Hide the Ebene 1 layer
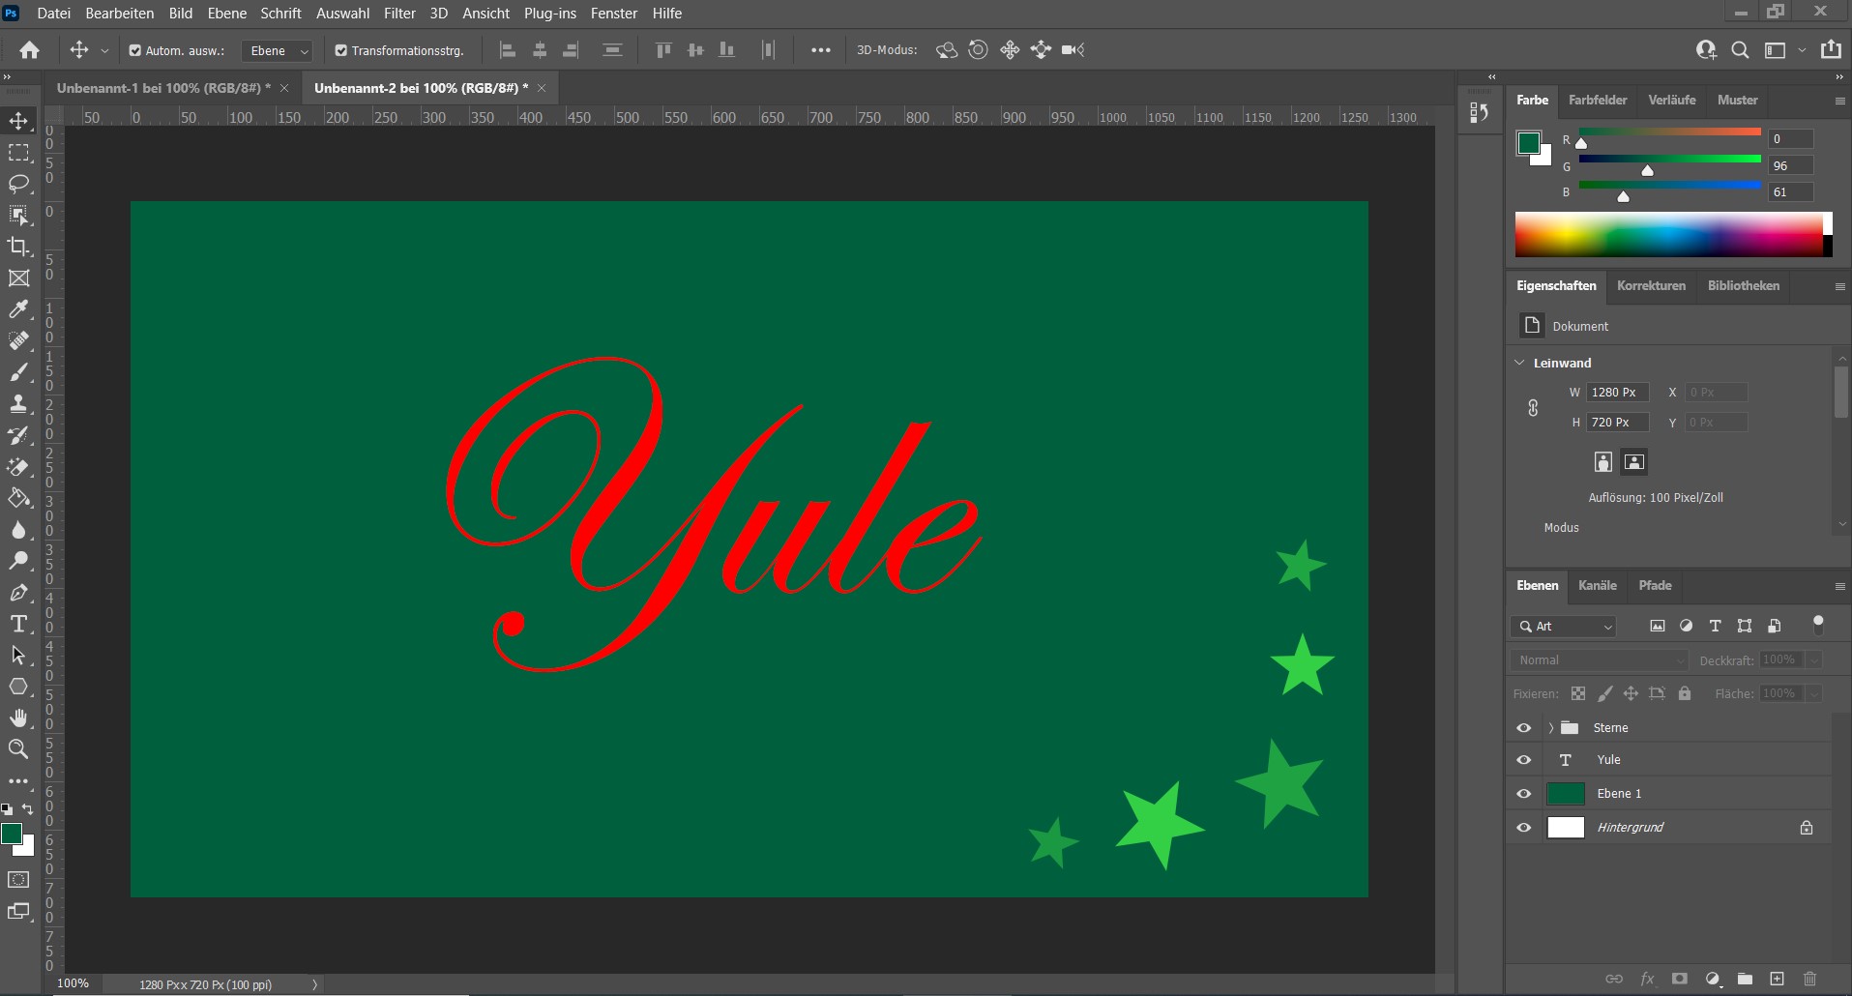 click(x=1524, y=794)
